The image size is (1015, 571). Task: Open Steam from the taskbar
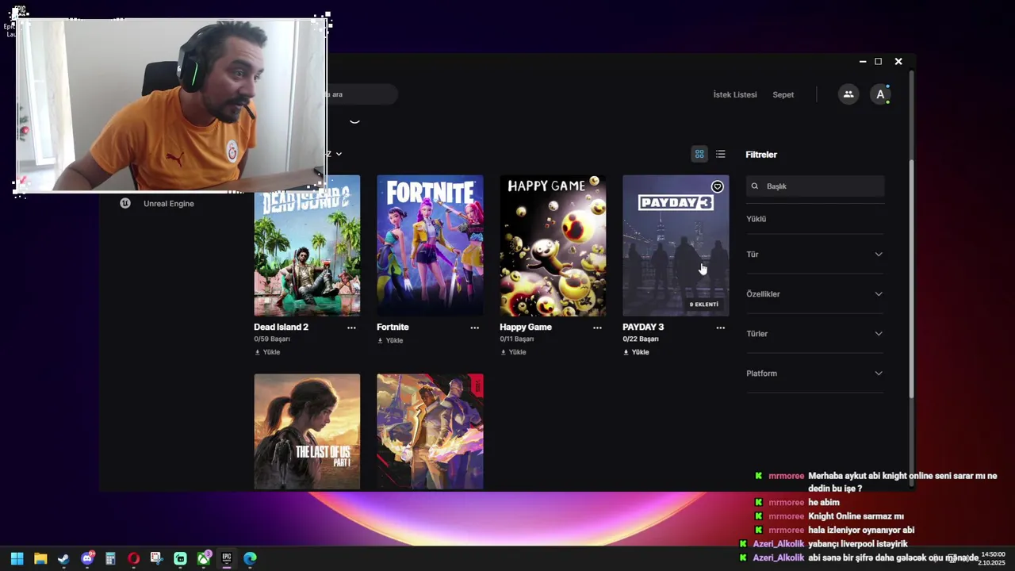coord(63,558)
